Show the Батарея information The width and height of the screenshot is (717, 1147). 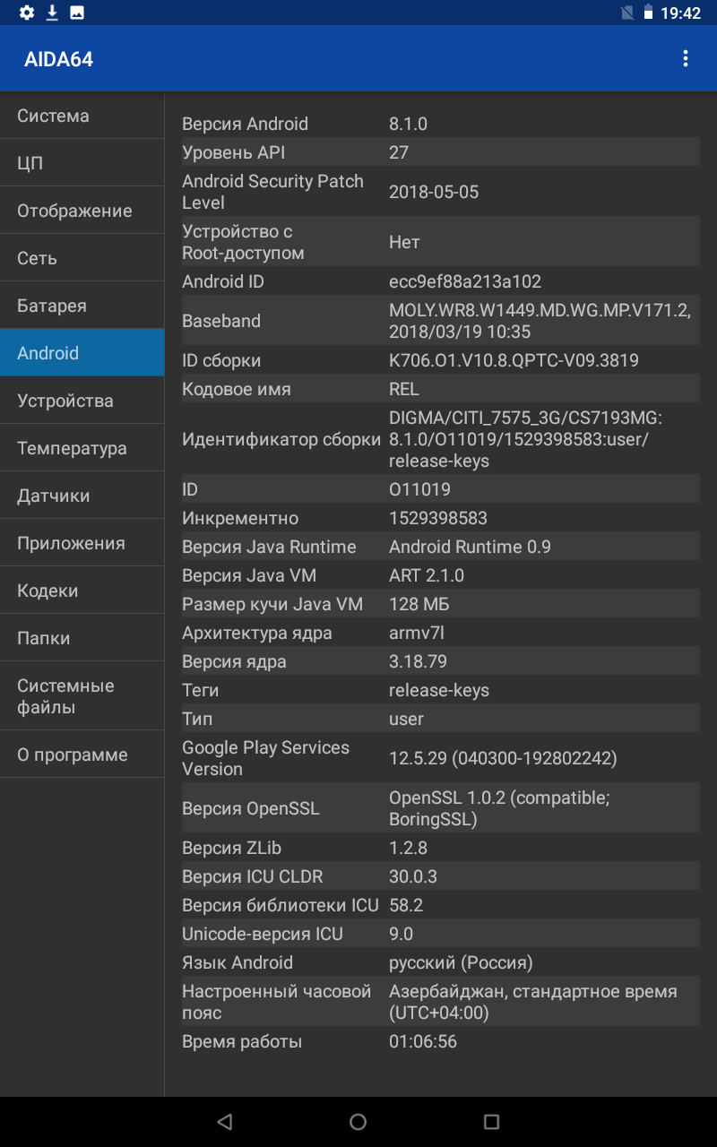82,306
